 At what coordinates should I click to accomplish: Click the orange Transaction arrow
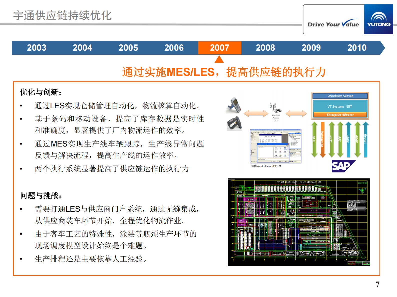[x=323, y=140]
